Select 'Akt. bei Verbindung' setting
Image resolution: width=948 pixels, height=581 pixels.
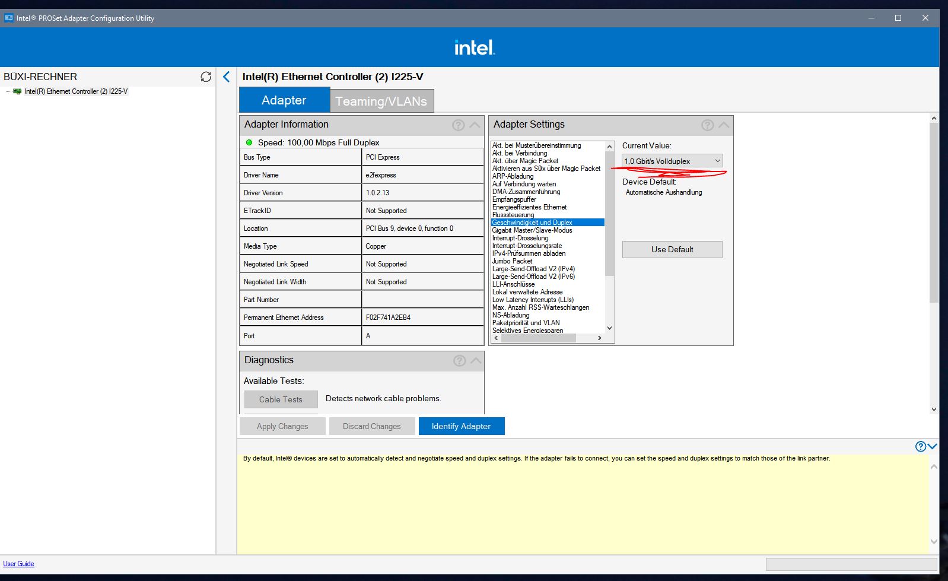tap(520, 153)
